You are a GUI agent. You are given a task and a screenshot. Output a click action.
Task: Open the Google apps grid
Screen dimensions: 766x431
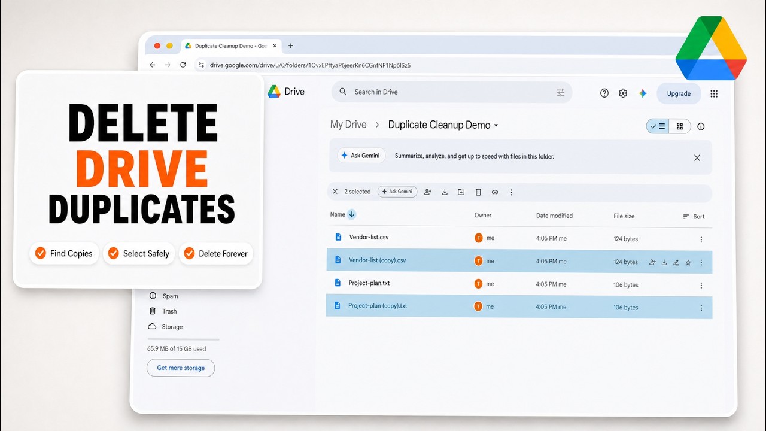(714, 93)
